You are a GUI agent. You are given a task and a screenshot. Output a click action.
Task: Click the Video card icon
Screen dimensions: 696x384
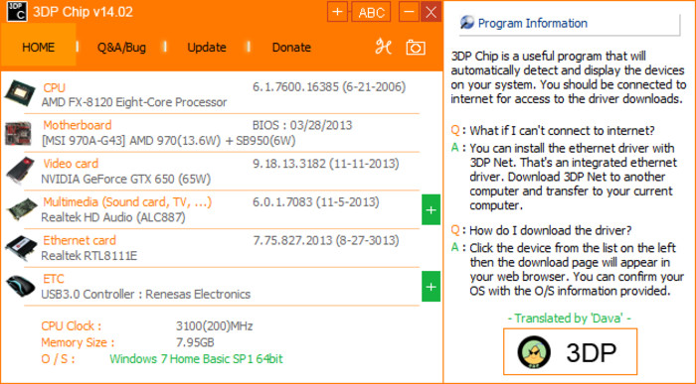[21, 171]
